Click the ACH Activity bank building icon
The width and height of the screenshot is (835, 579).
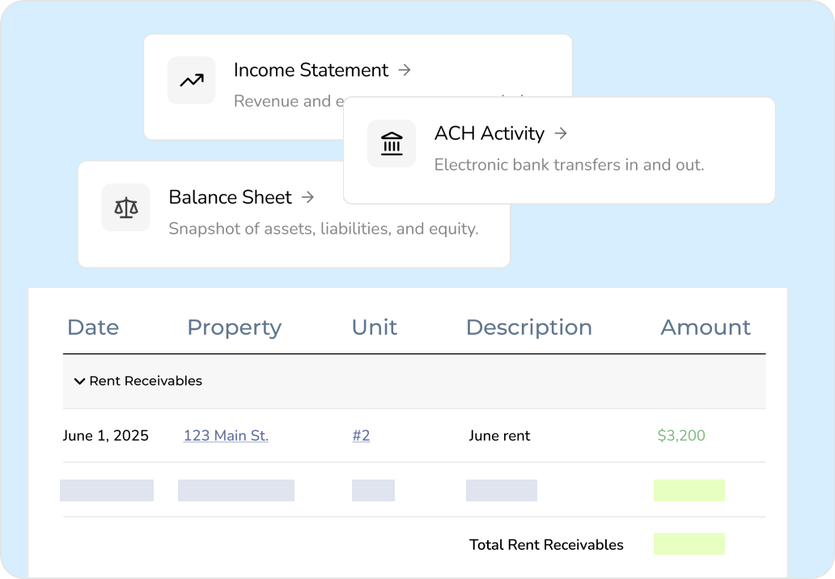coord(392,144)
